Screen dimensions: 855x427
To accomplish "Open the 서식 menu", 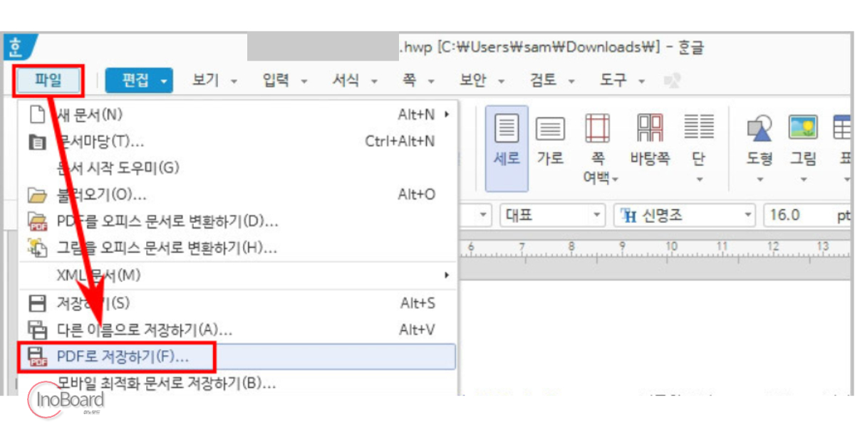I will coord(346,80).
